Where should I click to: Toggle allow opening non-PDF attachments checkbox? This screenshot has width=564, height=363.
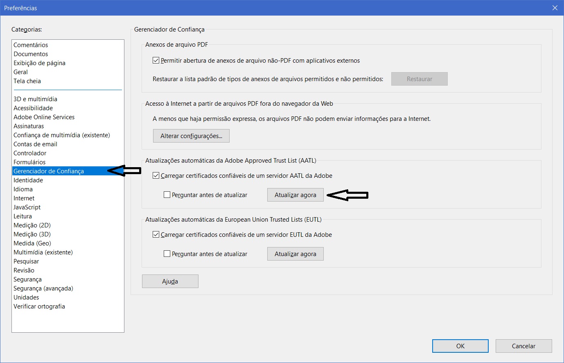coord(156,60)
